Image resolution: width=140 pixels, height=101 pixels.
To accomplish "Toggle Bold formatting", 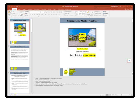I will (x=31, y=15).
